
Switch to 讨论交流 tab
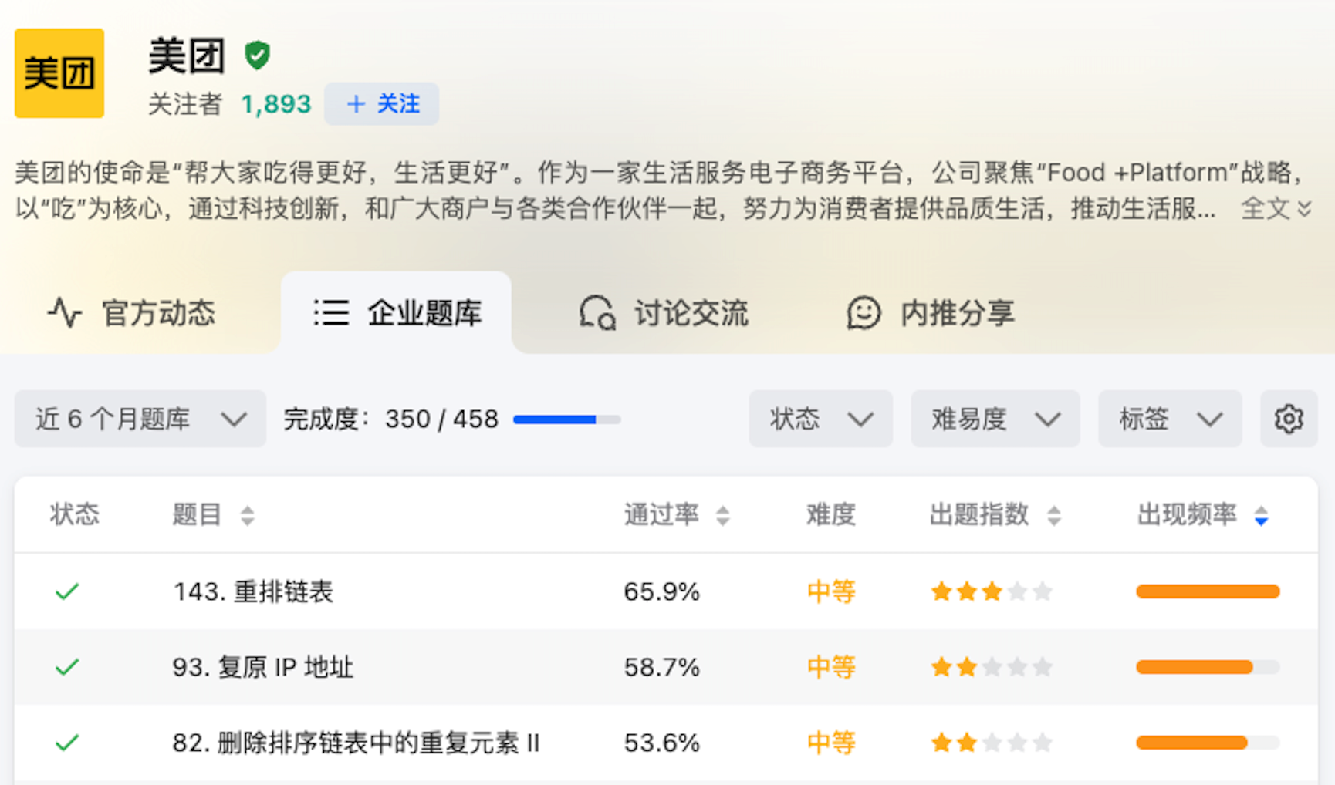(664, 313)
